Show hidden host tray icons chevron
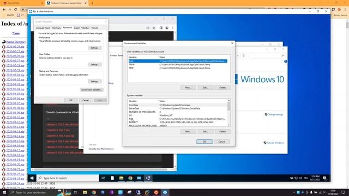 293,192
